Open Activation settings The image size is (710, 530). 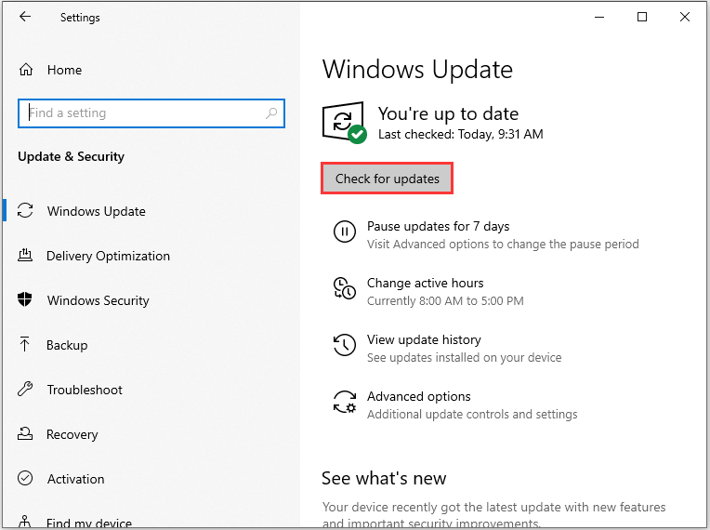click(75, 479)
